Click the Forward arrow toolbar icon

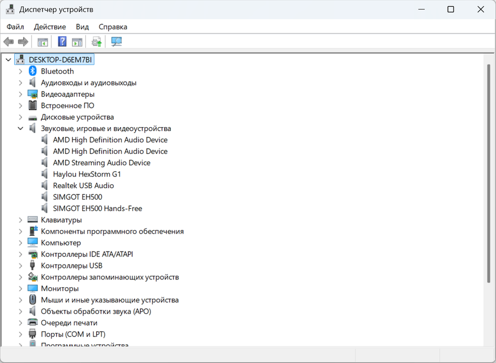tap(23, 41)
